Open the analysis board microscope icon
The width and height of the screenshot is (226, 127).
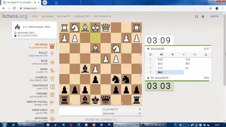(206, 54)
